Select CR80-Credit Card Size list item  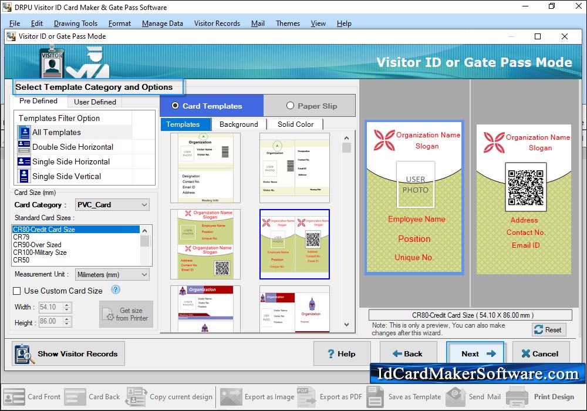coord(76,230)
